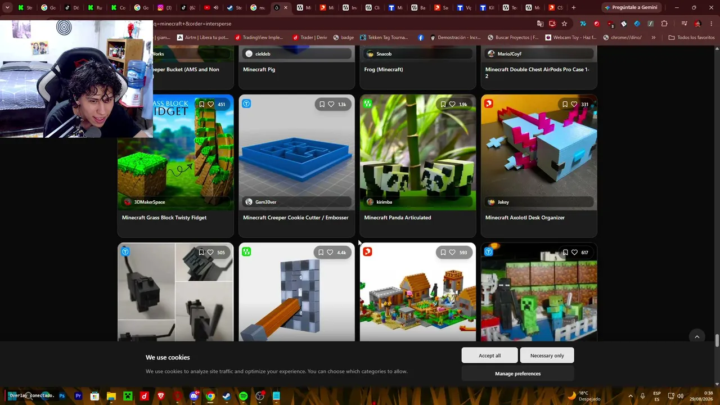Accept all cookies
Image resolution: width=720 pixels, height=405 pixels.
(489, 355)
